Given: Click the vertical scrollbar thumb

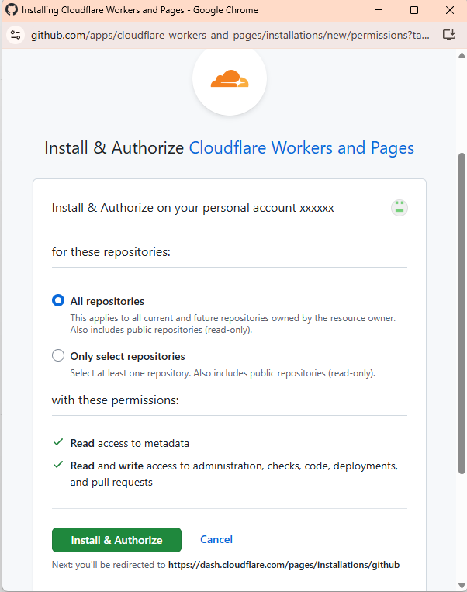Looking at the screenshot, I should pyautogui.click(x=462, y=313).
